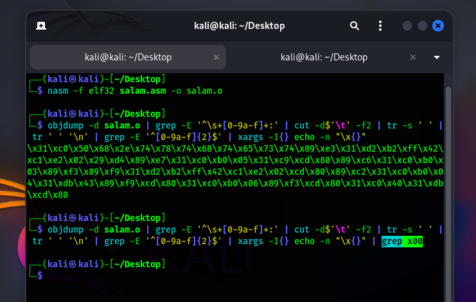This screenshot has height=302, width=476.
Task: Switch to the first kali@kali tab
Action: pos(128,57)
